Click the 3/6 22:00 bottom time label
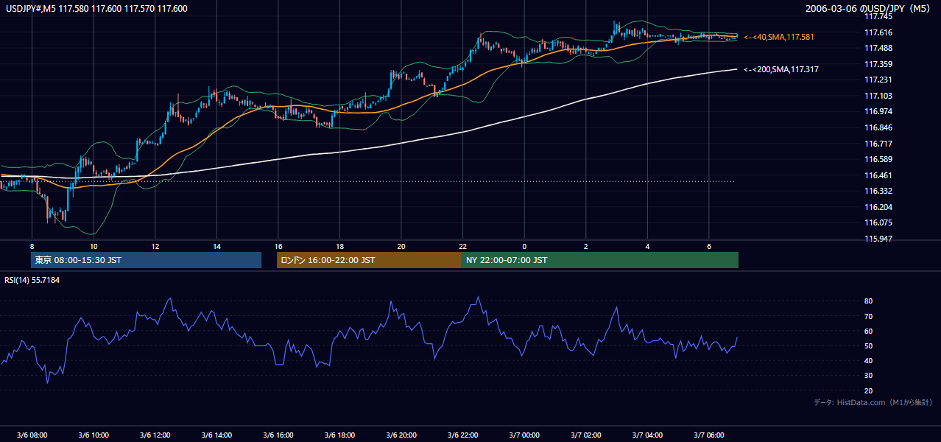941x442 pixels. [463, 435]
